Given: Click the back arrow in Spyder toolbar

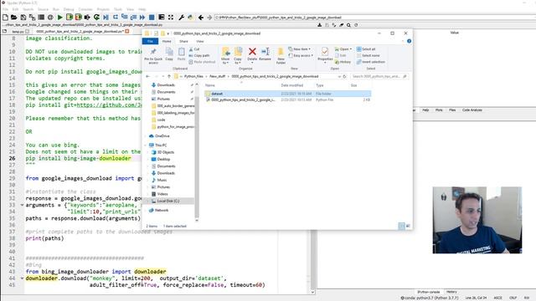Looking at the screenshot, I should (x=201, y=17).
